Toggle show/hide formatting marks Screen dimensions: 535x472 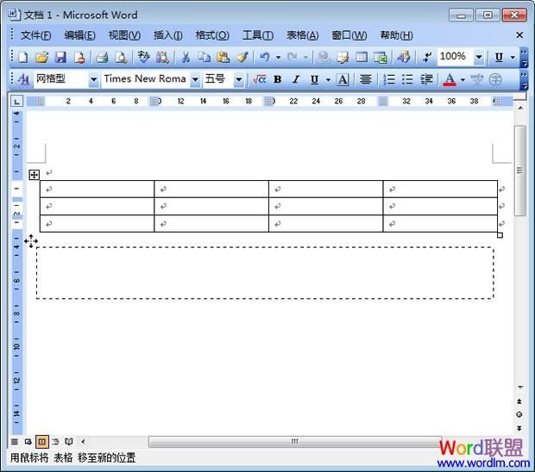click(427, 57)
